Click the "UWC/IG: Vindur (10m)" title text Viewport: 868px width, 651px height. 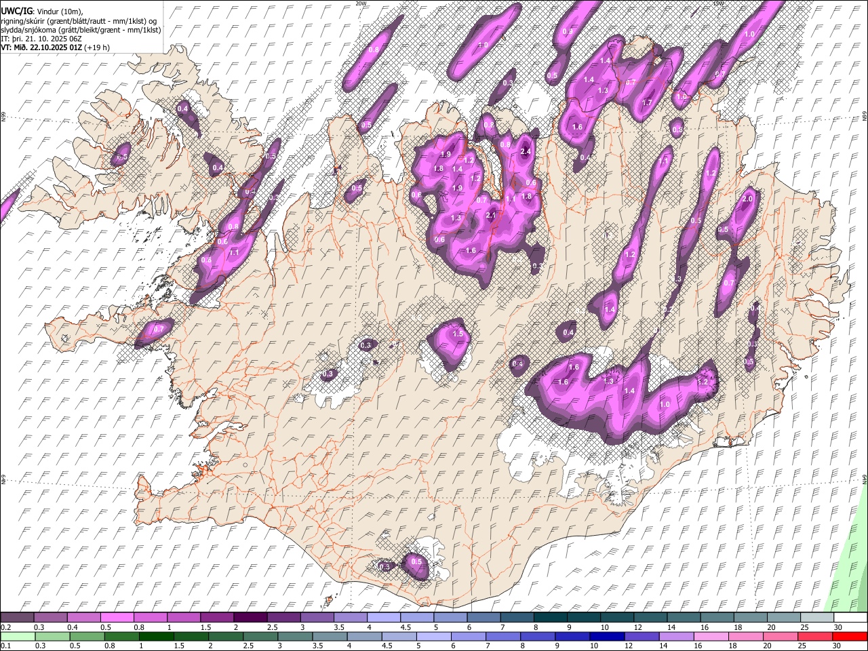click(41, 11)
